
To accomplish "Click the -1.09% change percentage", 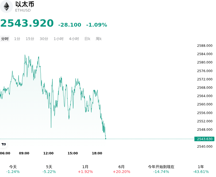I will [x=97, y=25].
